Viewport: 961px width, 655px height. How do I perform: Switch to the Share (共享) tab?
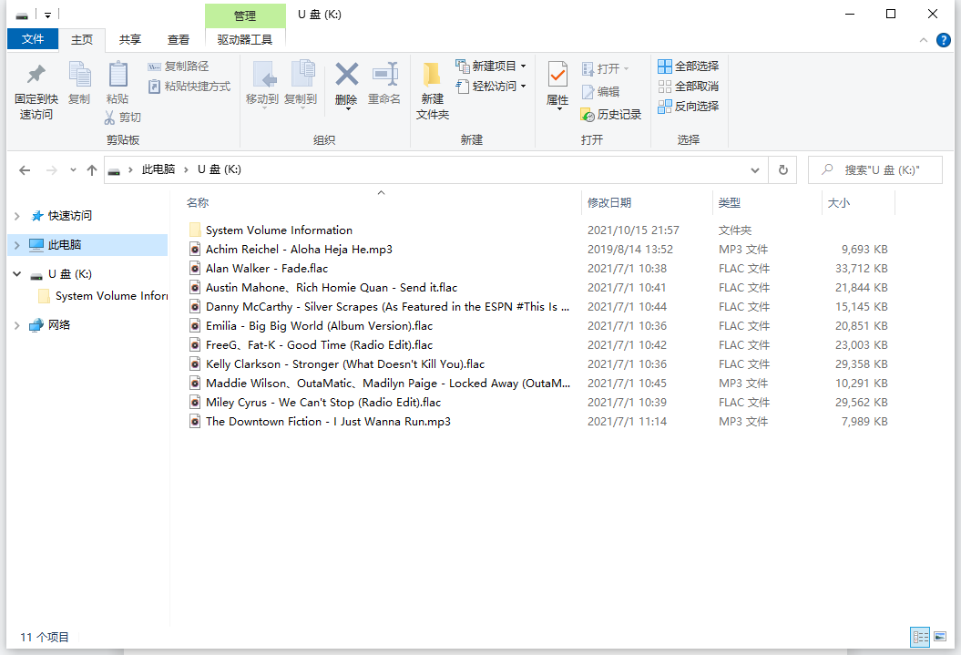coord(130,40)
